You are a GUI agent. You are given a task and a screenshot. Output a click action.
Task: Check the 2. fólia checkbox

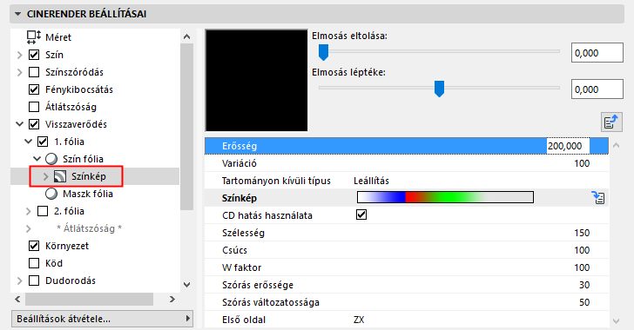pyautogui.click(x=43, y=210)
